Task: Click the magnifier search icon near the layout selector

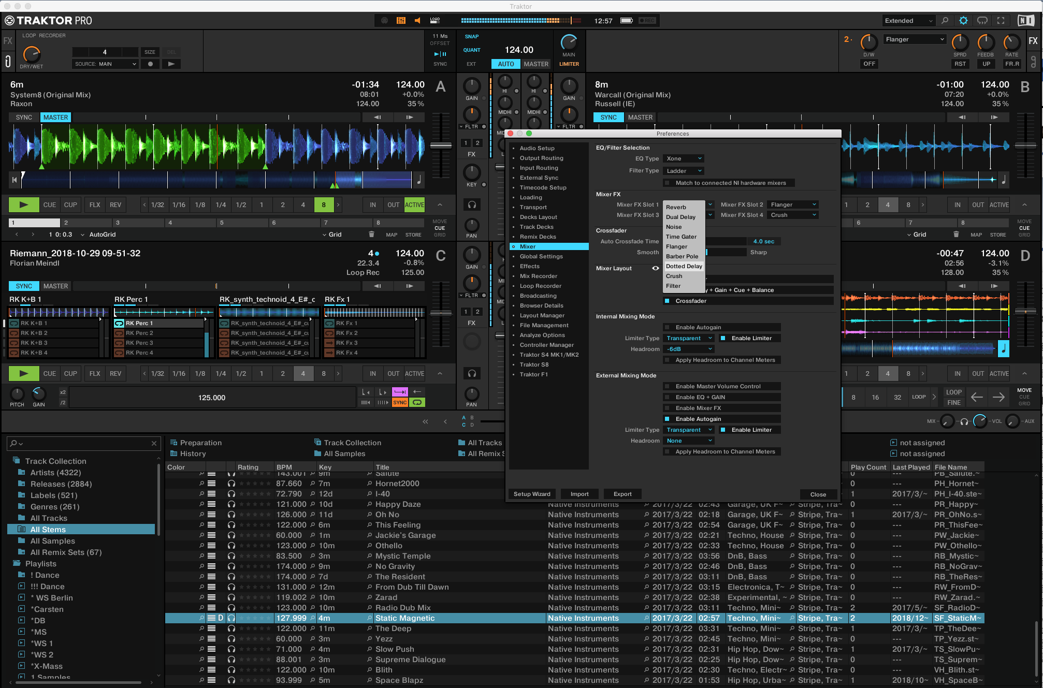Action: (x=945, y=21)
